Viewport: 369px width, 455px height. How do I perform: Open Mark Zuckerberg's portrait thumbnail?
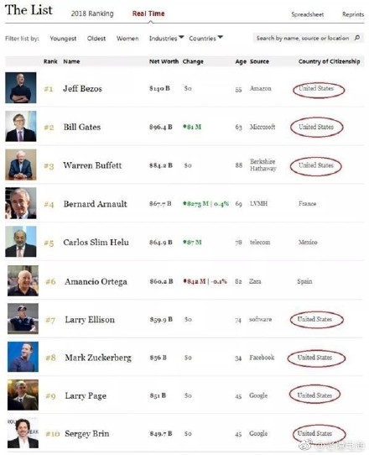pos(23,357)
